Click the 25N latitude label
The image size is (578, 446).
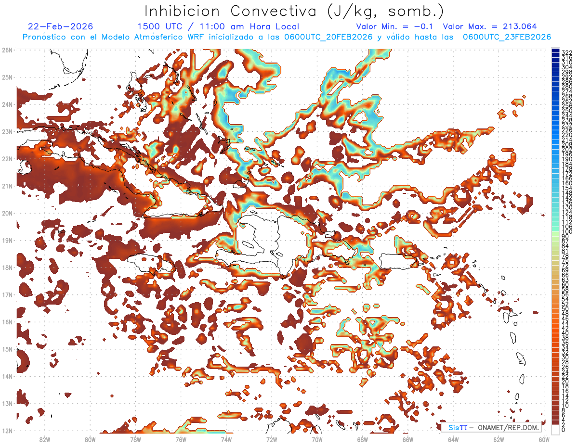[7, 77]
